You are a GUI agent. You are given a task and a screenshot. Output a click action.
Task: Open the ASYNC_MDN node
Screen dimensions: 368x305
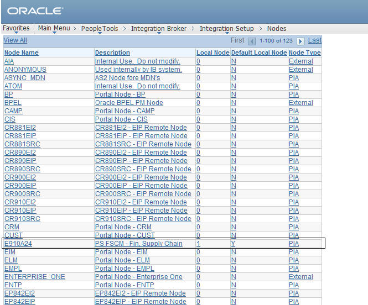pos(25,78)
